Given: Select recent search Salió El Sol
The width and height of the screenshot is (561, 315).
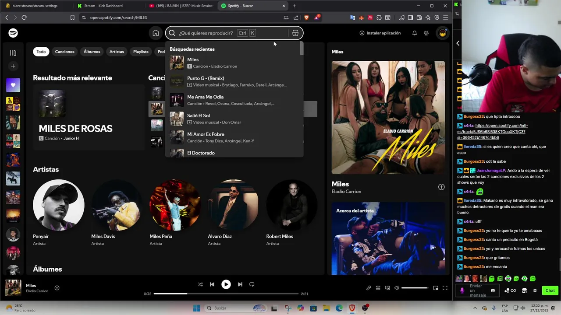Looking at the screenshot, I should 234,119.
